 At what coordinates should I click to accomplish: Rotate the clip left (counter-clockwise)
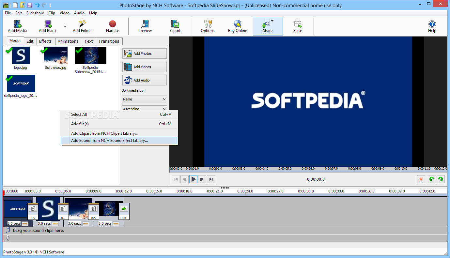tap(431, 179)
